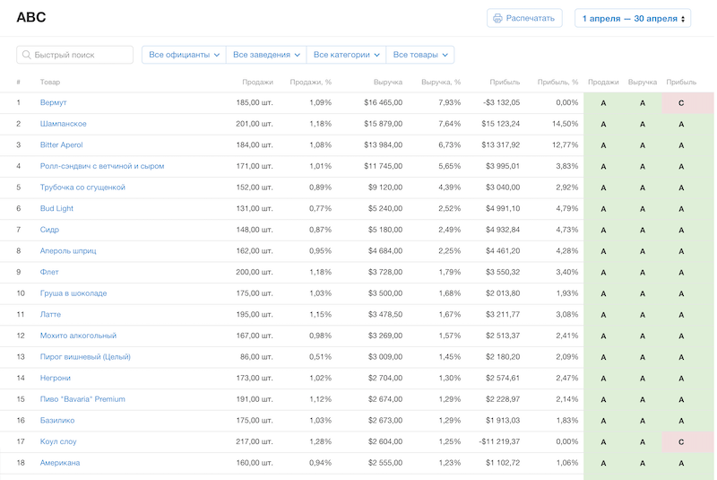This screenshot has width=717, height=480.
Task: Click the 86,00 шт. sales quantity
Action: coord(256,357)
